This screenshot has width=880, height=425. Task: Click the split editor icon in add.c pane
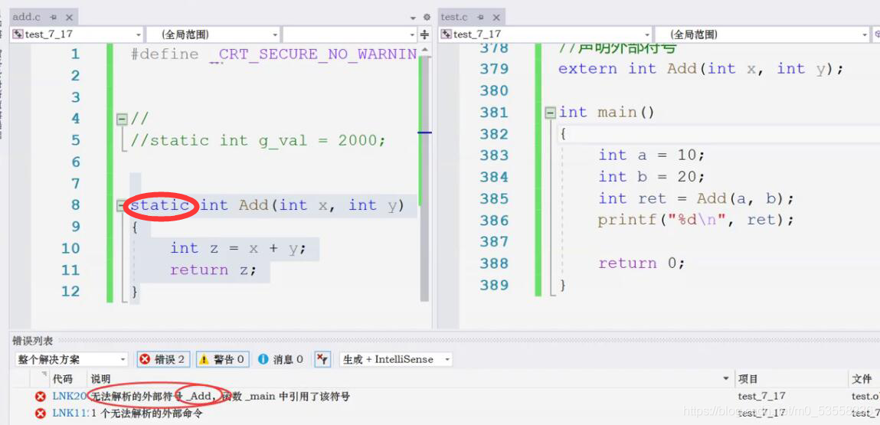425,34
